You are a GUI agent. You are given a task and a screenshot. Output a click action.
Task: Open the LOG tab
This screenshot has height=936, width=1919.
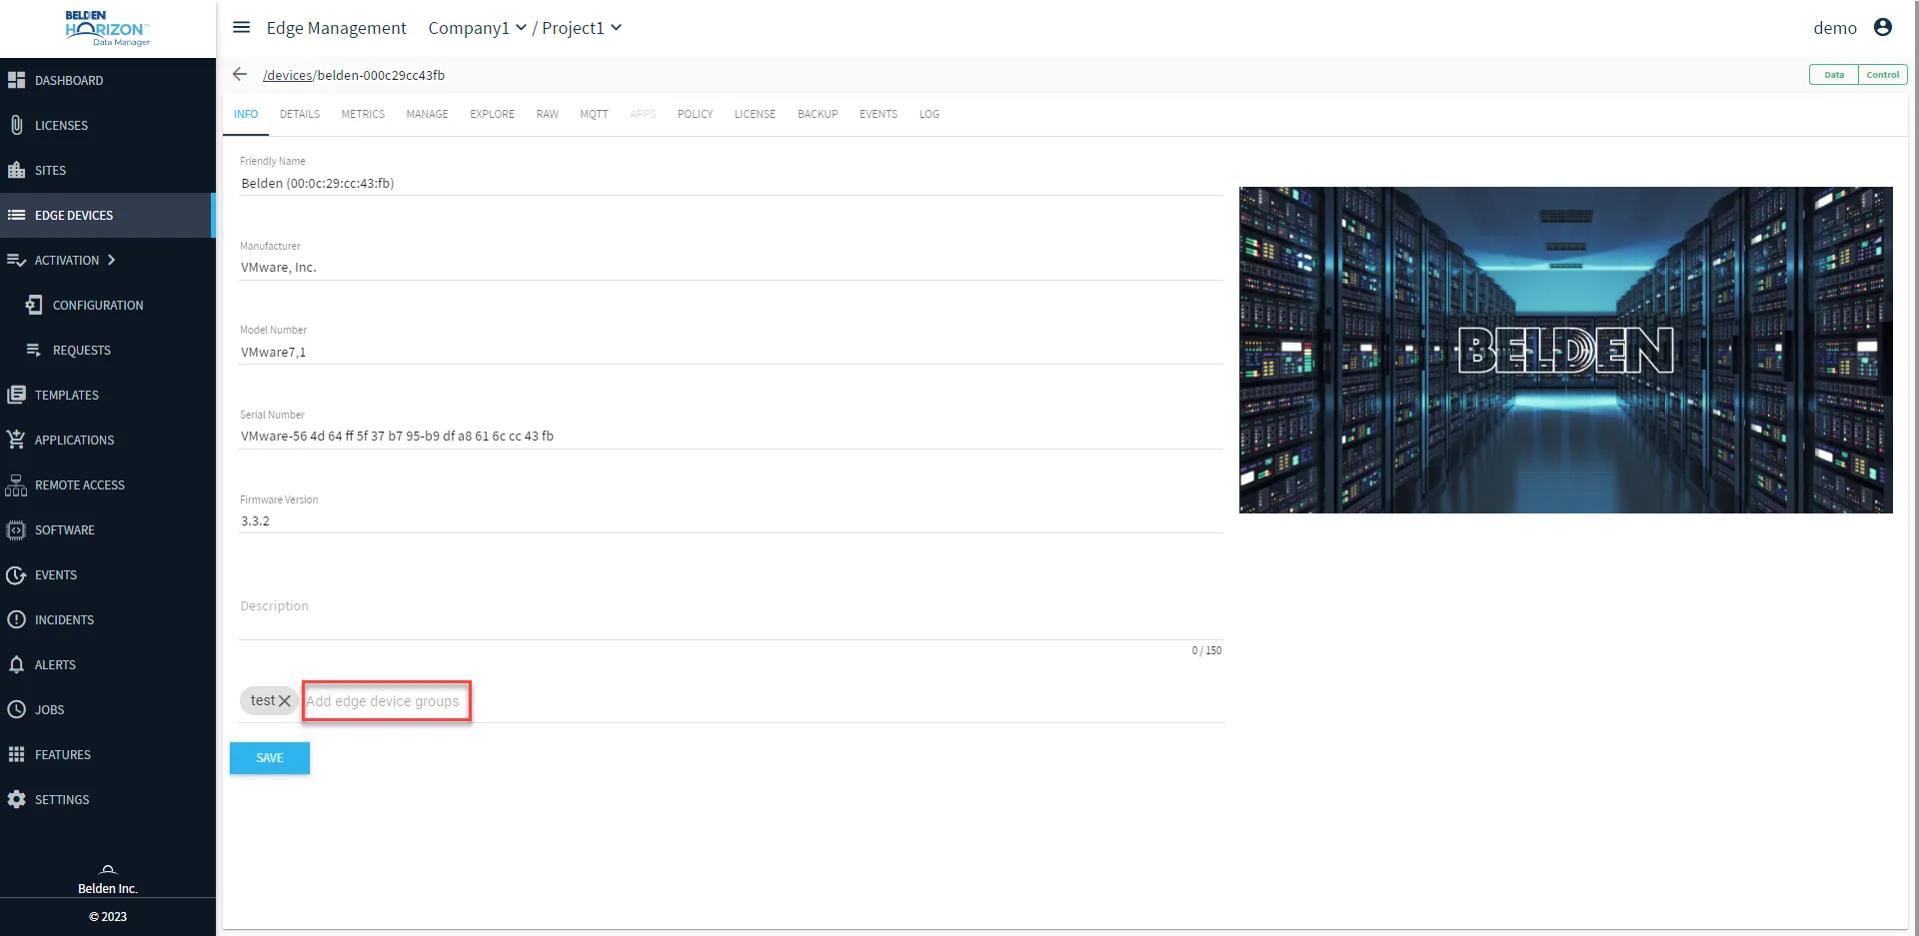coord(930,114)
